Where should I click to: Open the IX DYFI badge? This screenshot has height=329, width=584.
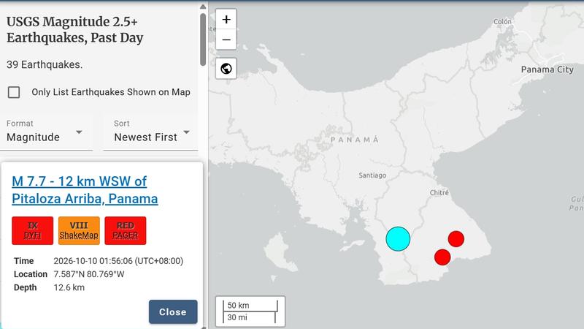pyautogui.click(x=32, y=230)
